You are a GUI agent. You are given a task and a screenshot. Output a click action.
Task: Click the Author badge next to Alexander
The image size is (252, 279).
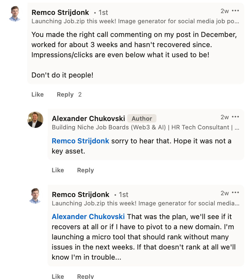click(x=142, y=118)
